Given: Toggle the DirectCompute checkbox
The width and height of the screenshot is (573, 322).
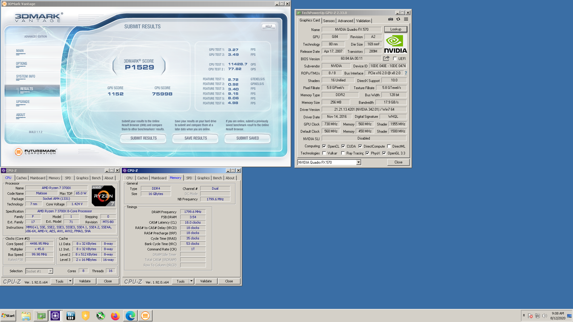Looking at the screenshot, I should pos(360,146).
